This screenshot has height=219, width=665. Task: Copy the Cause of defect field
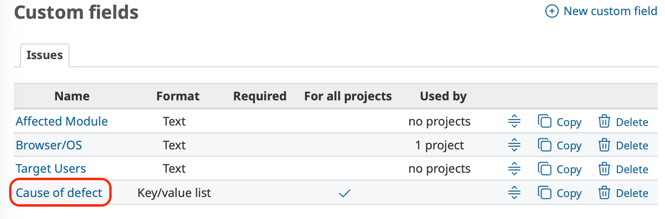pyautogui.click(x=569, y=193)
